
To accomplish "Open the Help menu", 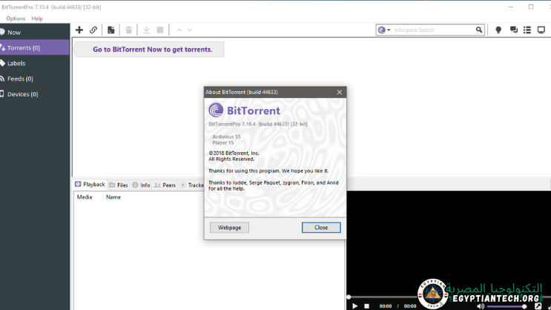I will coord(37,19).
